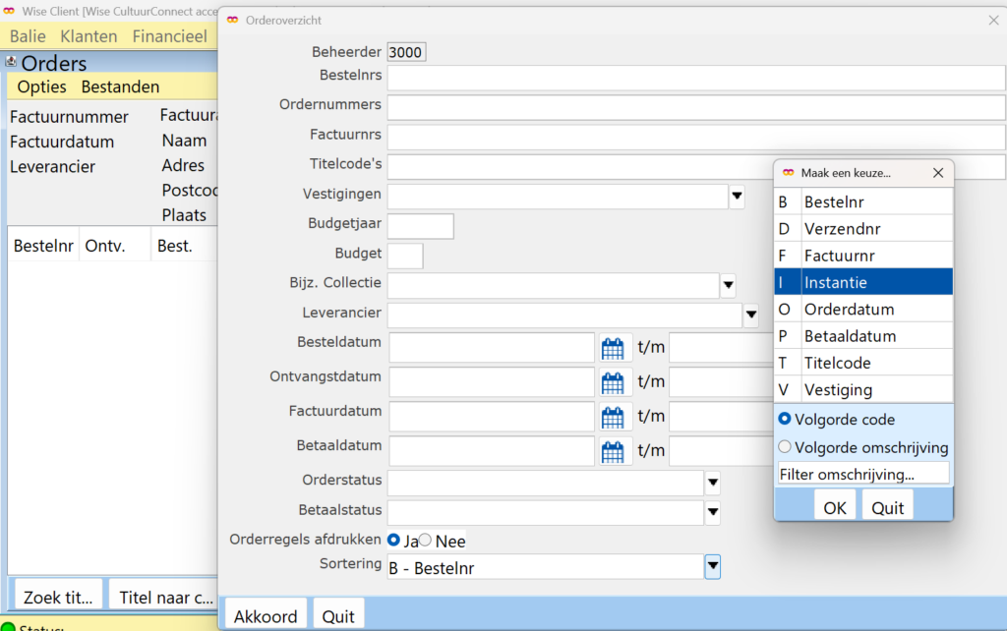Close the 'Maak een keuze' popup
The width and height of the screenshot is (1007, 631).
(937, 173)
